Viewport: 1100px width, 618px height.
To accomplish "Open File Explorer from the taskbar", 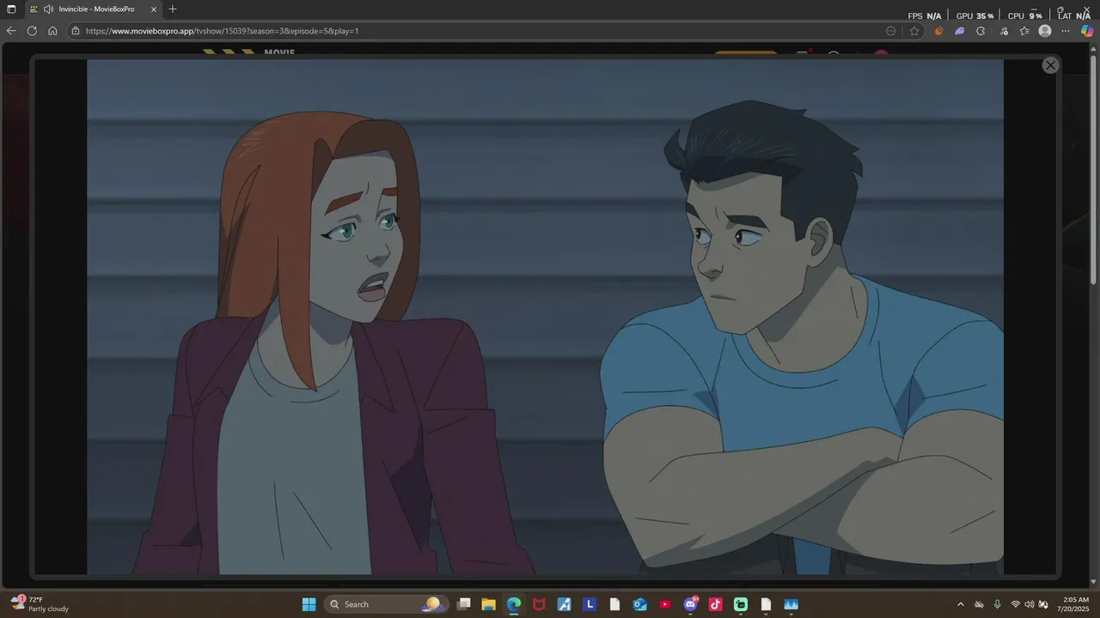I will [x=488, y=604].
